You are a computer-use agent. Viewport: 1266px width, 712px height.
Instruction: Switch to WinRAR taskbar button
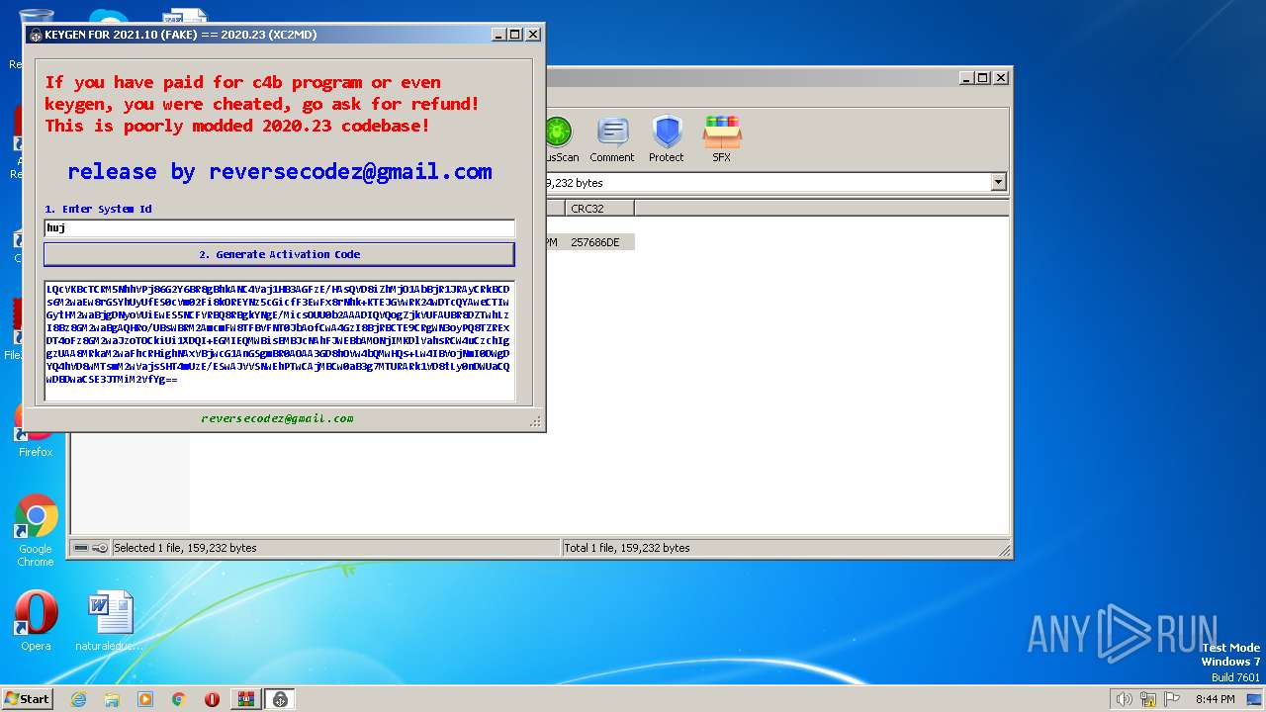coord(245,699)
